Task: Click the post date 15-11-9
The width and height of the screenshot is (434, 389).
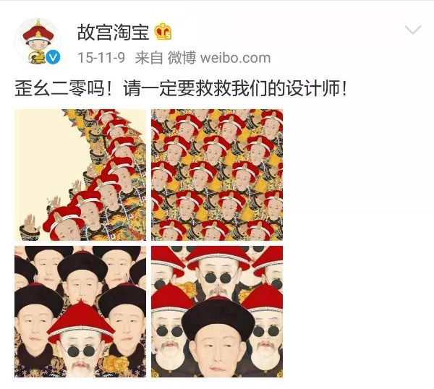Action: tap(101, 58)
